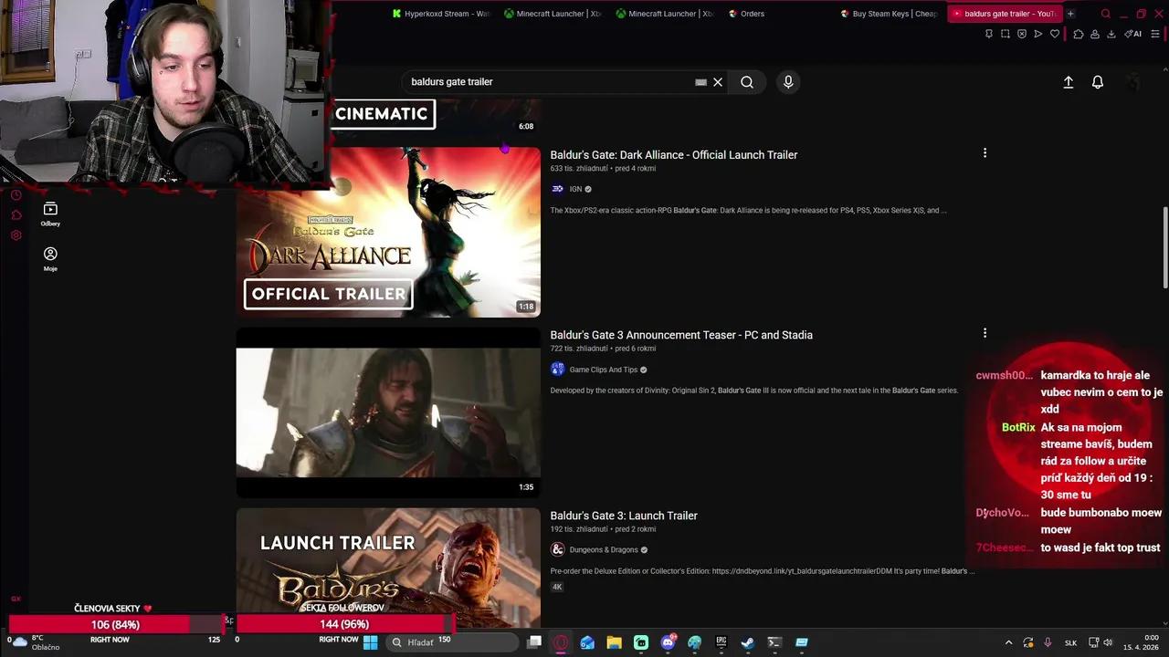Open the browser easy setup sliders menu

click(x=1155, y=34)
